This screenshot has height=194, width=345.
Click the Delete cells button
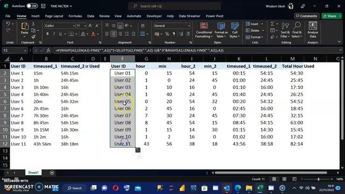[253, 30]
